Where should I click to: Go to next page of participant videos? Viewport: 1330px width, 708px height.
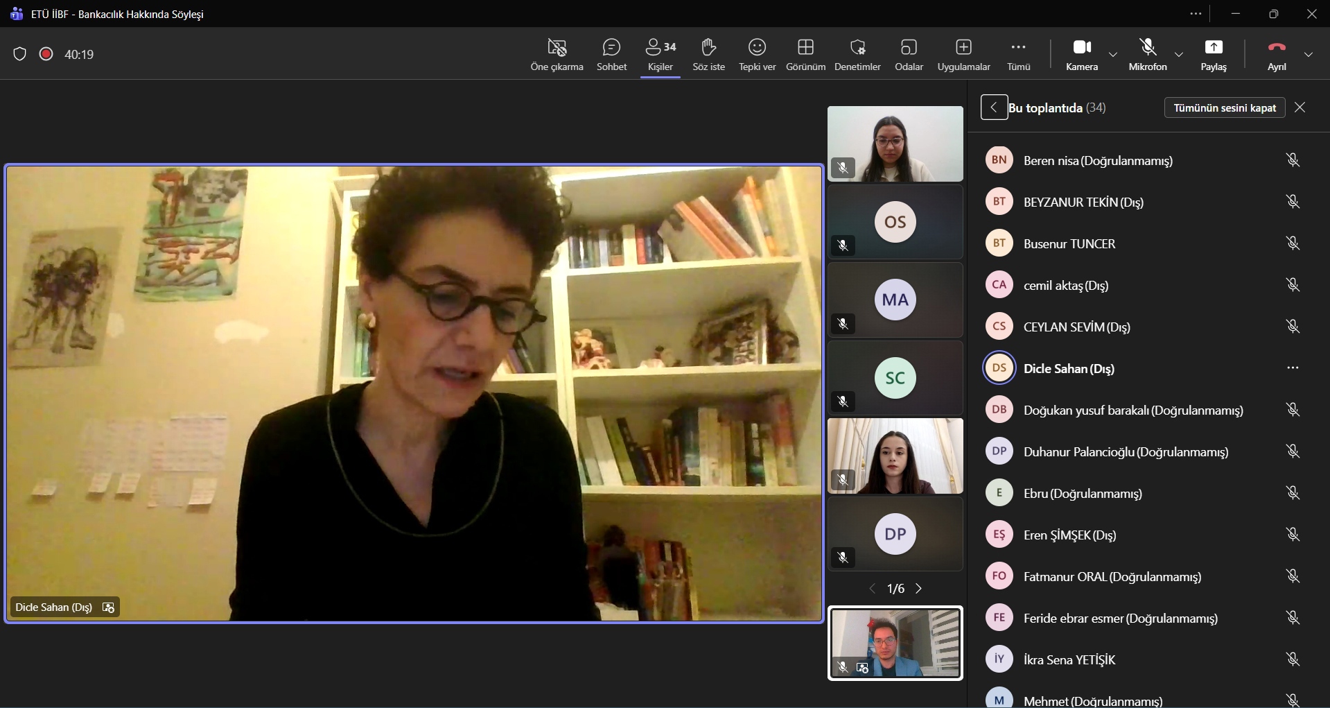[919, 589]
